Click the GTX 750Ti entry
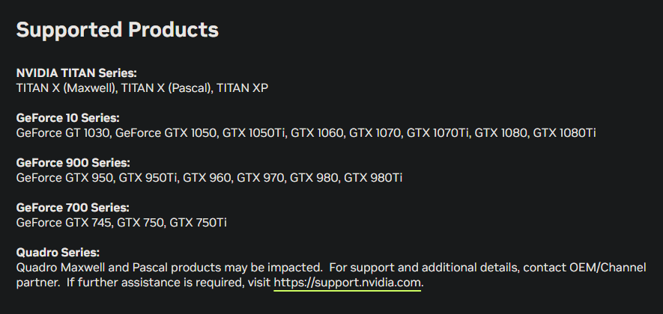The height and width of the screenshot is (314, 663). [199, 223]
